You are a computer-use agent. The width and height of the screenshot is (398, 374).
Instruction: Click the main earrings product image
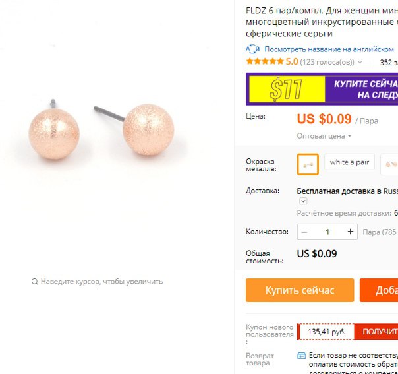point(101,129)
